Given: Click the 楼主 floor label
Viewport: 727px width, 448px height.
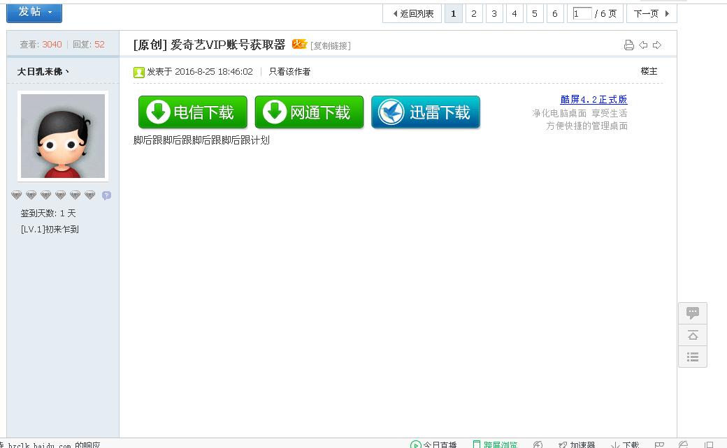Looking at the screenshot, I should point(649,70).
